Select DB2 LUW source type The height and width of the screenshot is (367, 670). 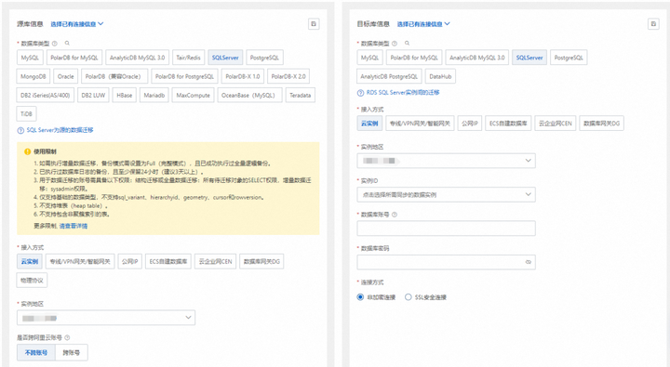tap(94, 95)
